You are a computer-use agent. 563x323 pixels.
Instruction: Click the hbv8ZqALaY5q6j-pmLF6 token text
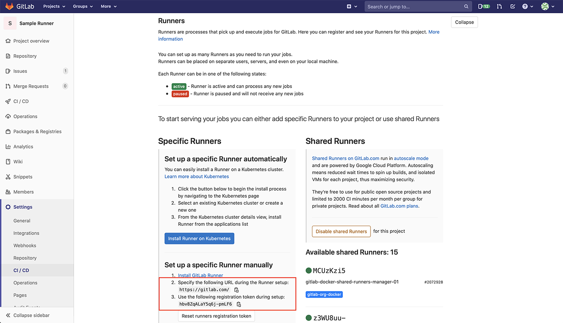pyautogui.click(x=206, y=304)
